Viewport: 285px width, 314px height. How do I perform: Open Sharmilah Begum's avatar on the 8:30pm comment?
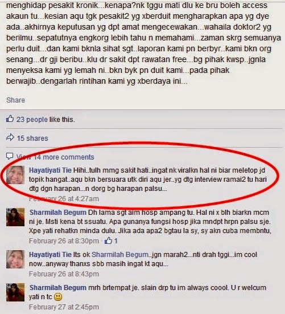coord(15,217)
